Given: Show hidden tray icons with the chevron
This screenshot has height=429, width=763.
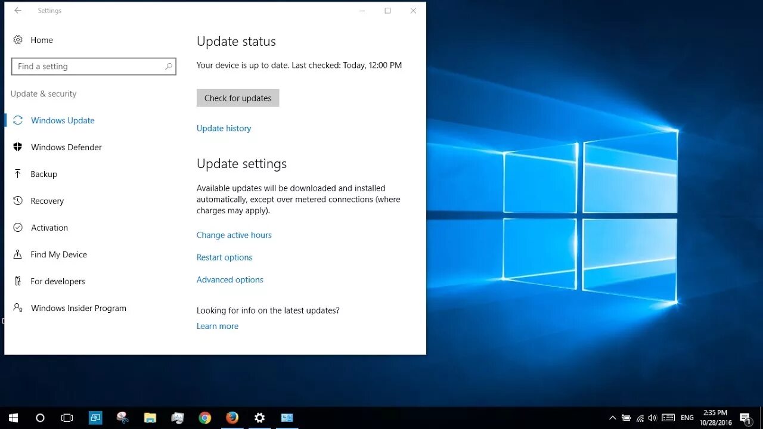Looking at the screenshot, I should [612, 418].
